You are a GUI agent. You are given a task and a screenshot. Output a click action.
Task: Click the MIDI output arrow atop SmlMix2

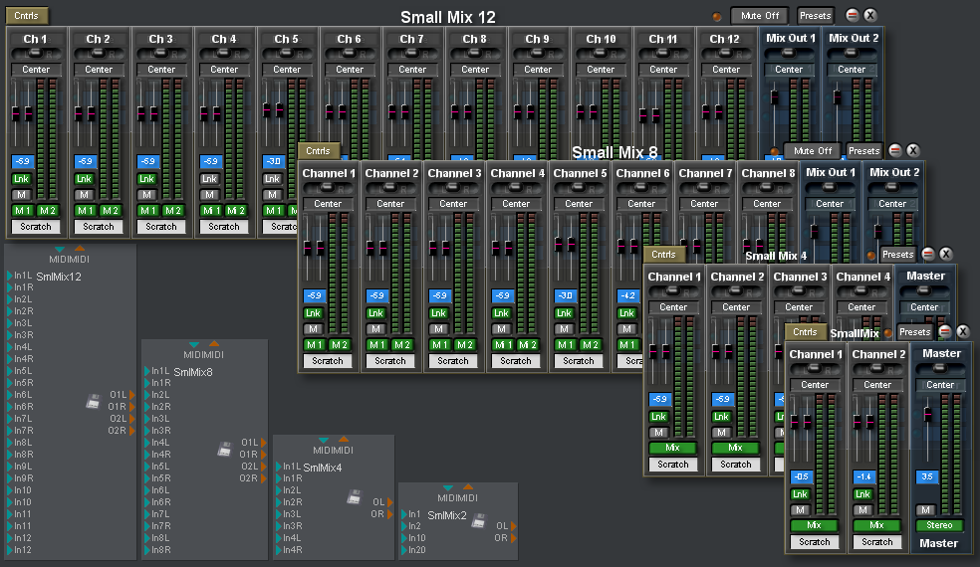[x=469, y=486]
